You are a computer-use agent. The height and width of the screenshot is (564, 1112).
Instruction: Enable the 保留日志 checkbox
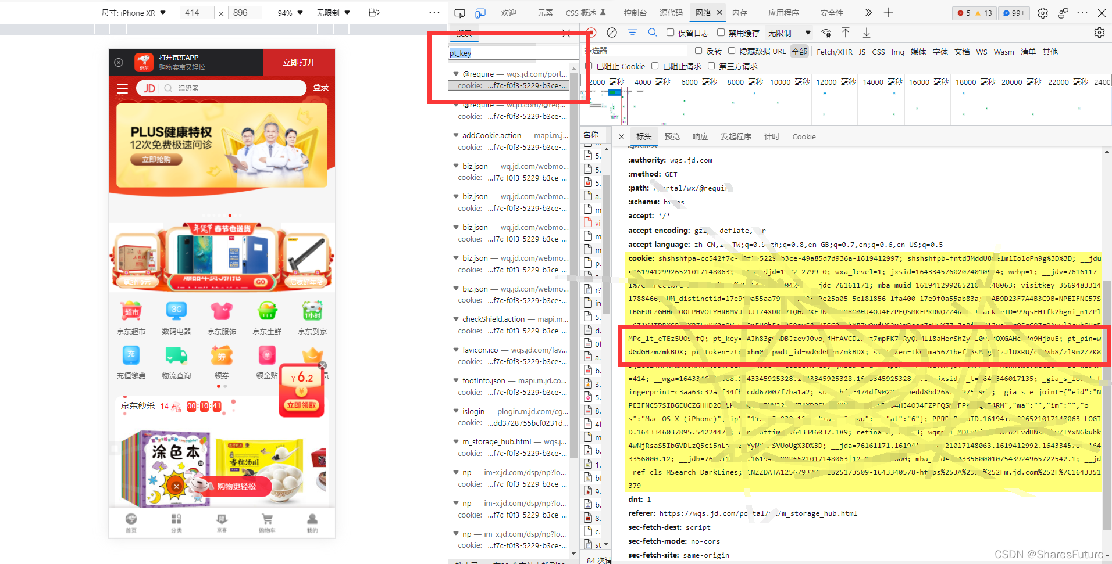pyautogui.click(x=670, y=33)
